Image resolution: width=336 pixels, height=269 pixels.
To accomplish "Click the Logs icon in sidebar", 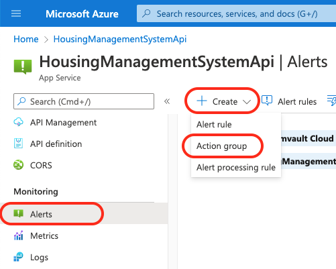I will 18,257.
